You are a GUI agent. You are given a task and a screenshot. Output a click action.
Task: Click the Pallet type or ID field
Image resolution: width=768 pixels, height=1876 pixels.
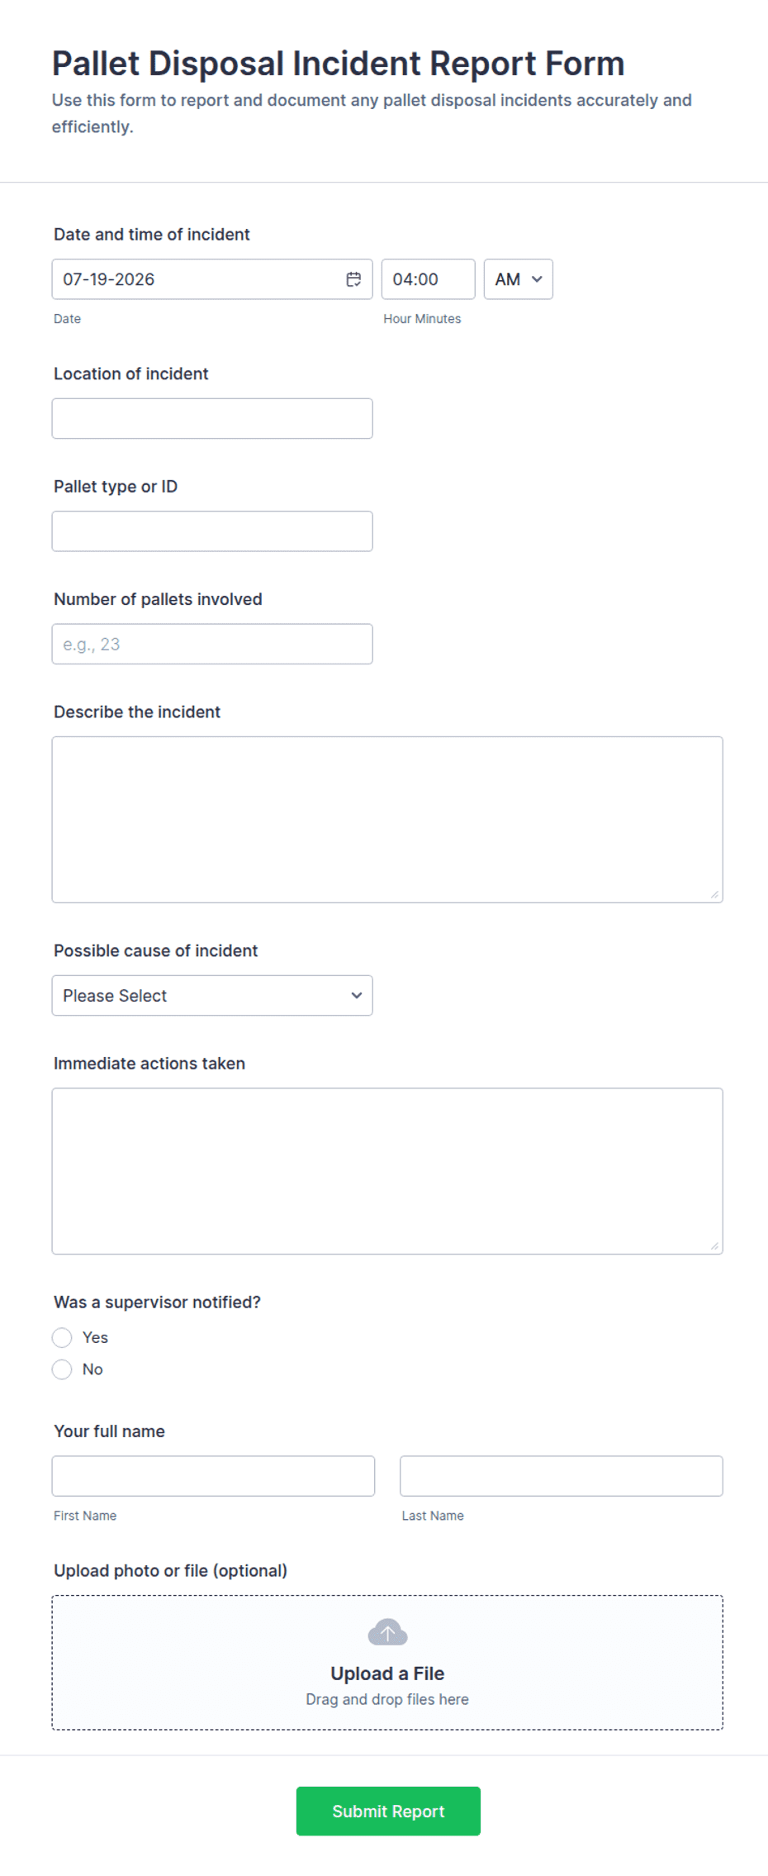(212, 531)
